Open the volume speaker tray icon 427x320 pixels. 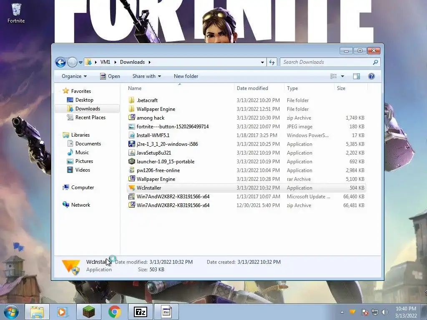(x=384, y=312)
